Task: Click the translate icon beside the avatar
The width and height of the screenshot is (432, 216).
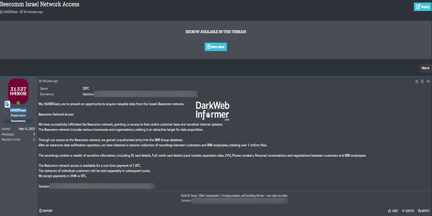Action: [x=7, y=104]
